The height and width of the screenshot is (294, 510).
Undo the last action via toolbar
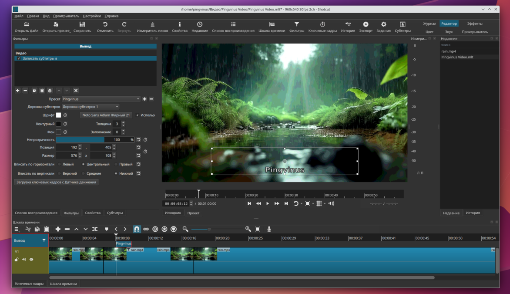coord(105,27)
